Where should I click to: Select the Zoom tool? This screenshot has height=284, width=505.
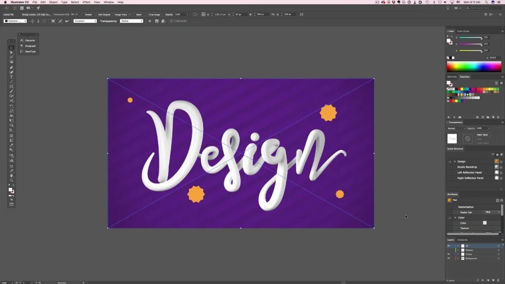pyautogui.click(x=11, y=180)
